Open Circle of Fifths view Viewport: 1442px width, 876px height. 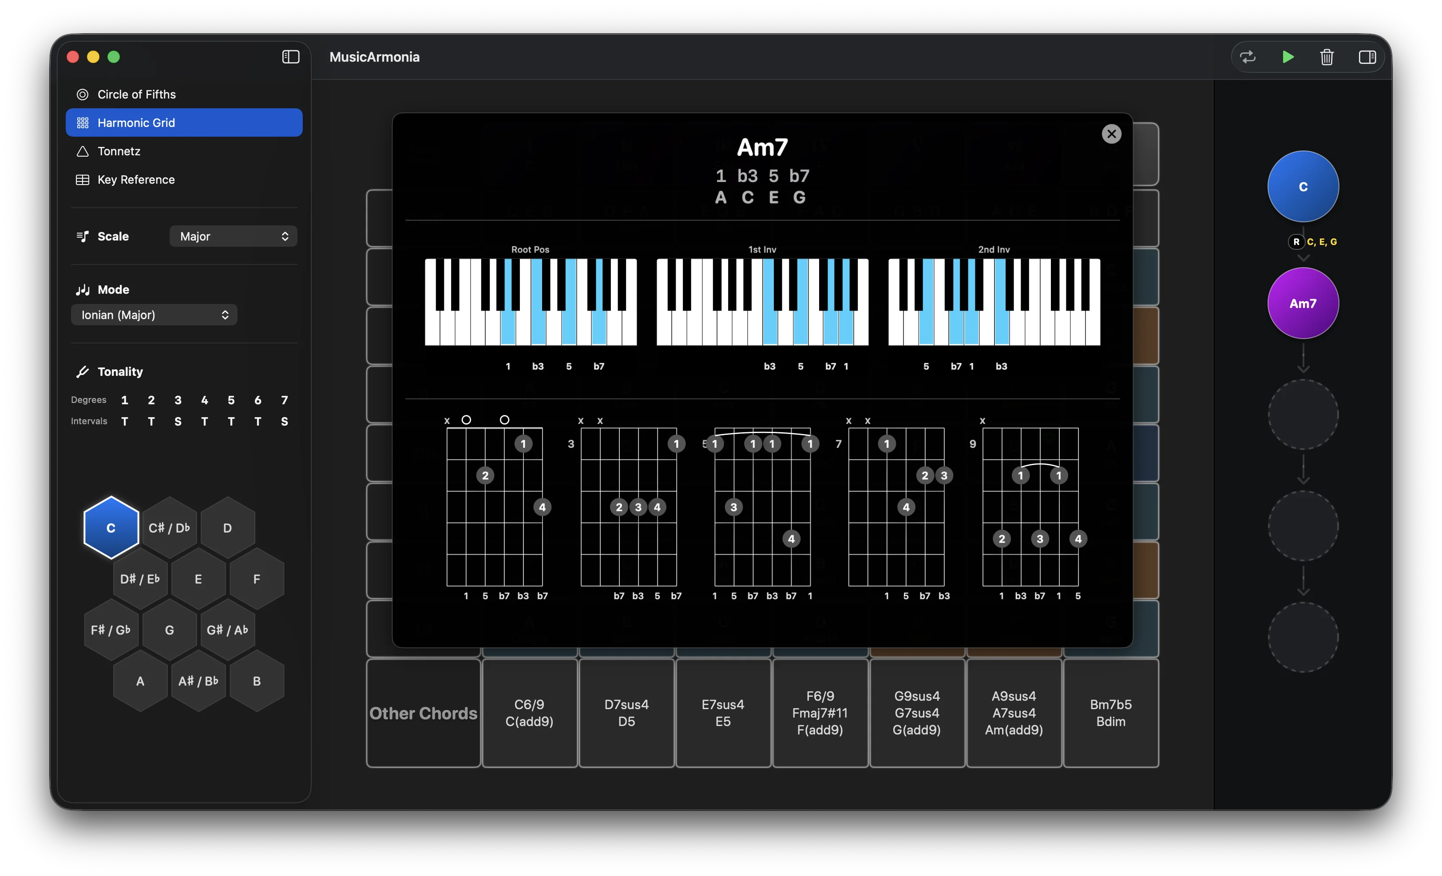point(184,94)
